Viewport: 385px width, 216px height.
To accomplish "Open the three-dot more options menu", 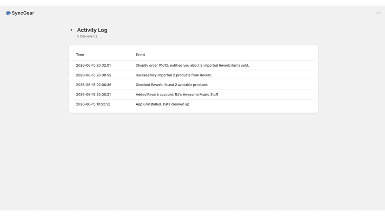I will click(x=378, y=13).
